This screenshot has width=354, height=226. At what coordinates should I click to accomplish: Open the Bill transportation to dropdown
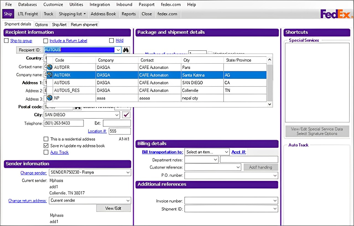click(x=227, y=152)
